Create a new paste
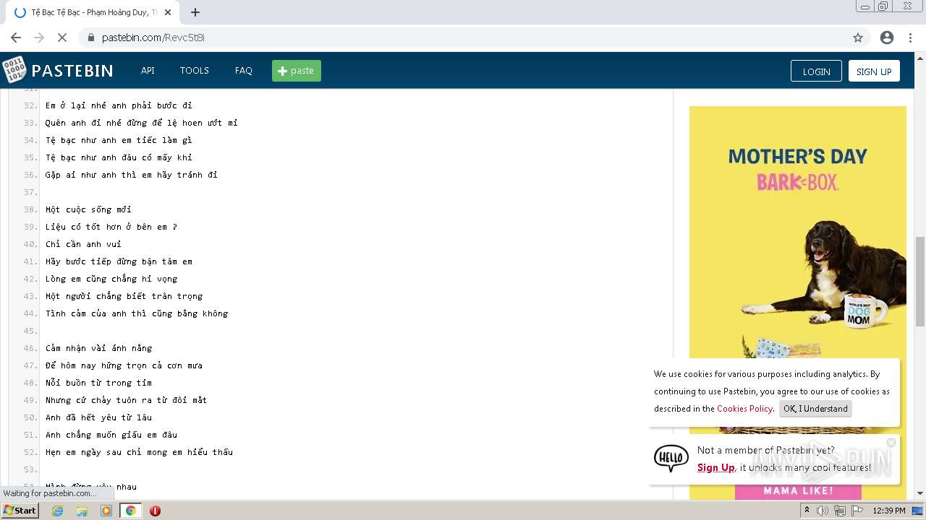926x520 pixels. [x=297, y=71]
